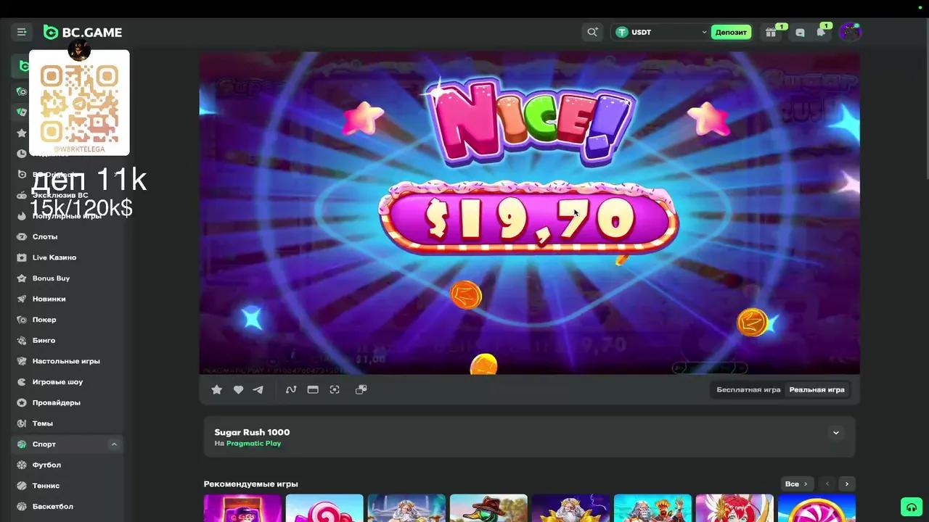Screen dimensions: 929x522
Task: Open the USDT currency dropdown
Action: click(x=660, y=32)
